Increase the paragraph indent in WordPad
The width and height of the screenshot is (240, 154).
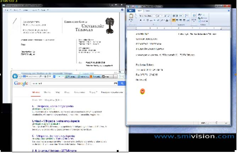[177, 16]
